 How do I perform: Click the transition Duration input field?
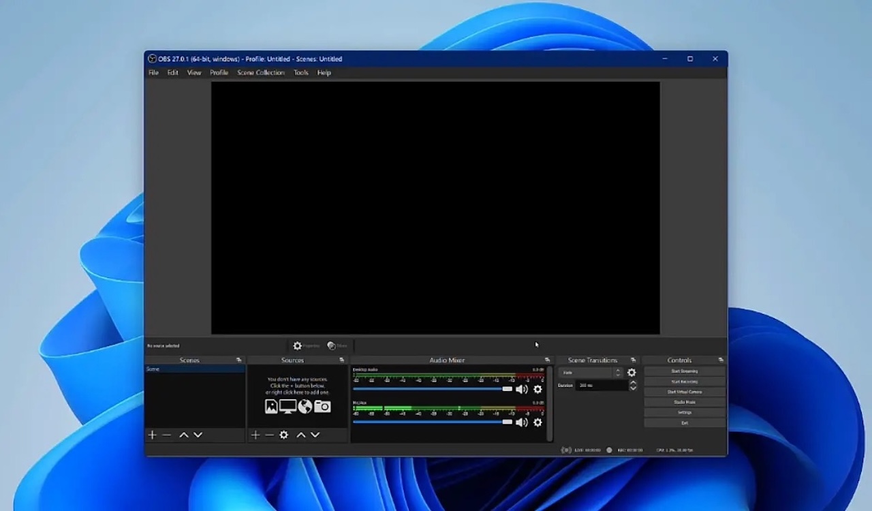tap(602, 385)
